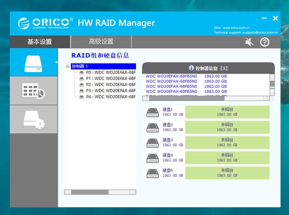Minimize the HW RAID Manager window

coord(264,18)
